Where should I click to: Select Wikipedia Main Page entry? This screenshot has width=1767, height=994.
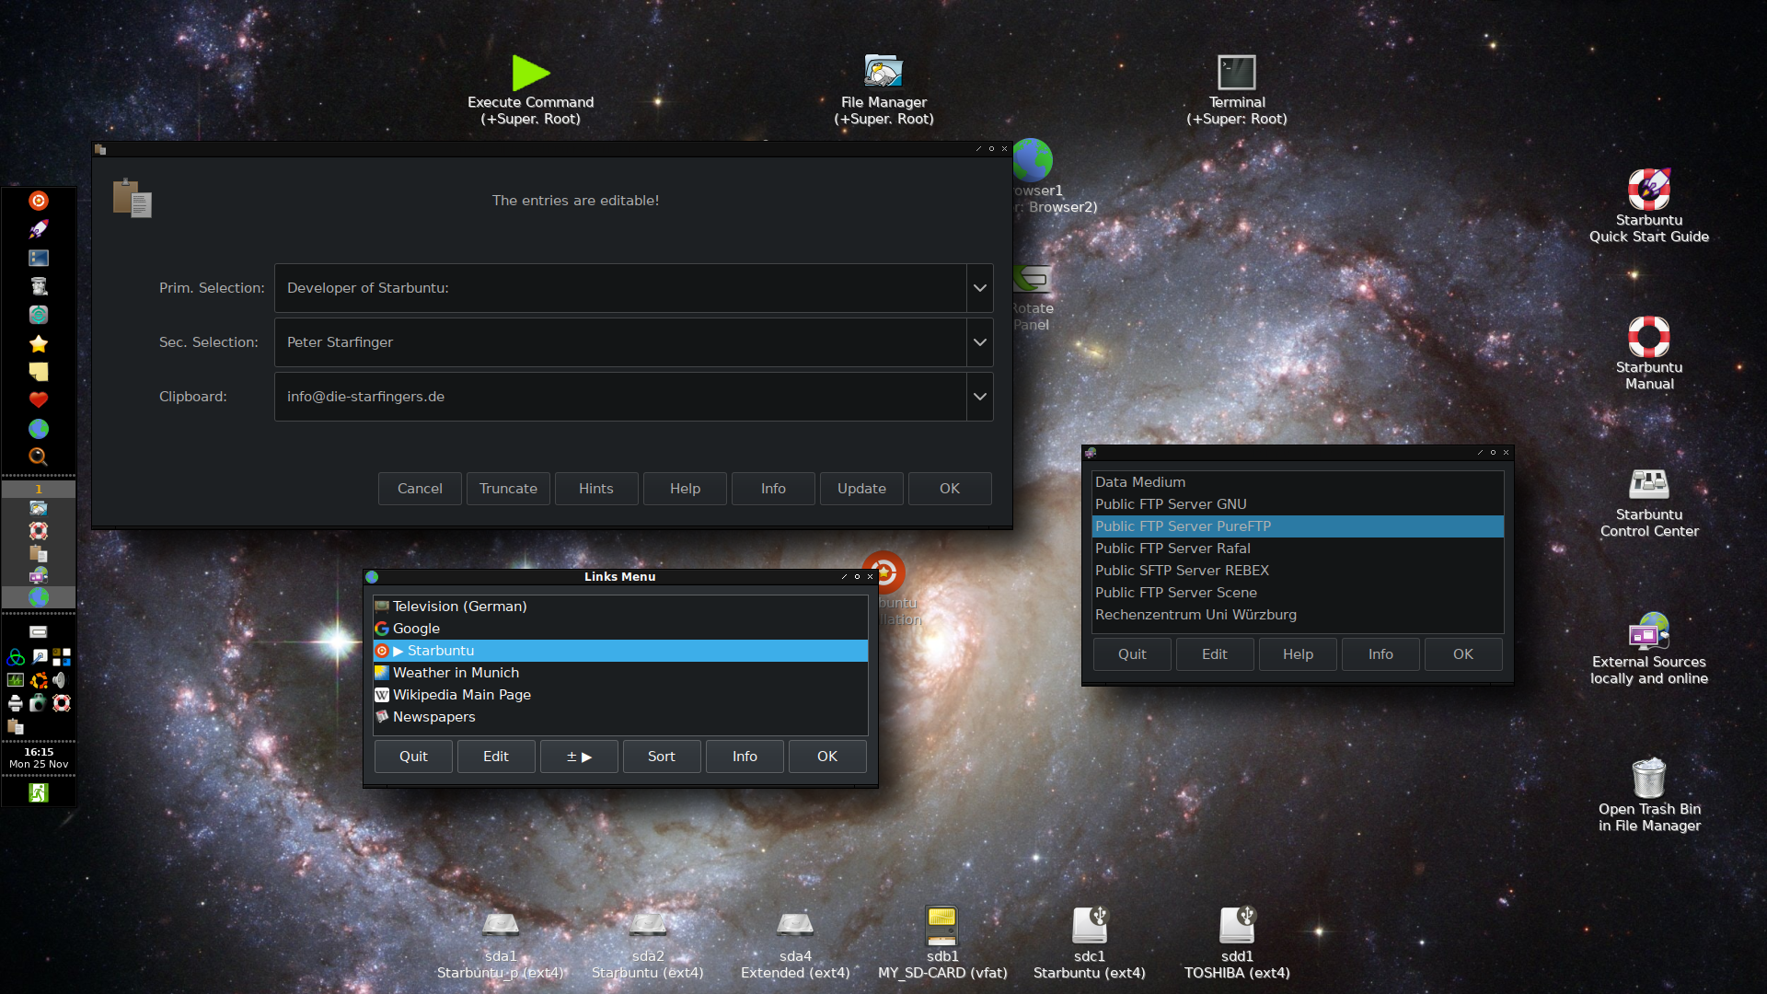[x=620, y=695]
